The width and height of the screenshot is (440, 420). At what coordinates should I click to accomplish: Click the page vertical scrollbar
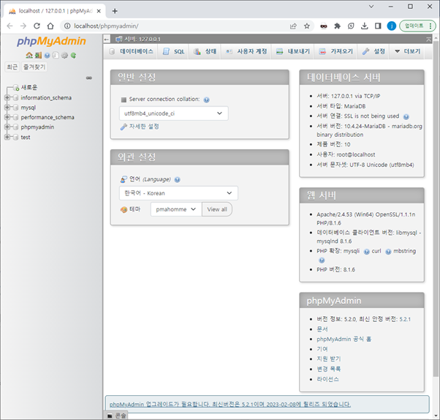tap(436, 208)
